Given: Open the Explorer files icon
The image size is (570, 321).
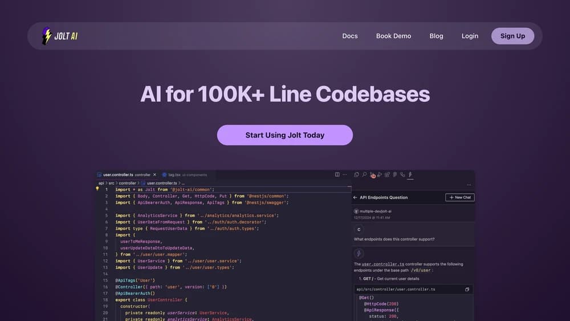Looking at the screenshot, I should point(356,174).
